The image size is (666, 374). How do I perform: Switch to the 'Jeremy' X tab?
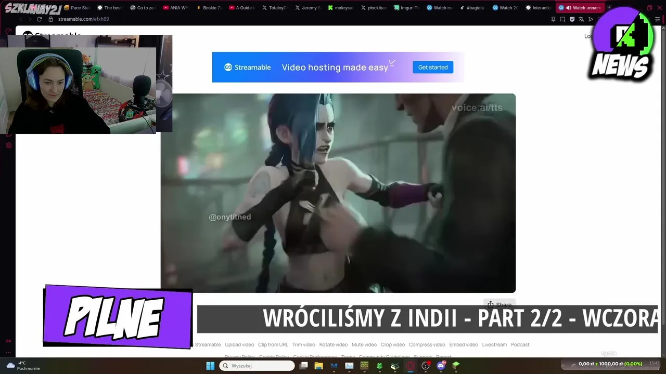[x=308, y=8]
